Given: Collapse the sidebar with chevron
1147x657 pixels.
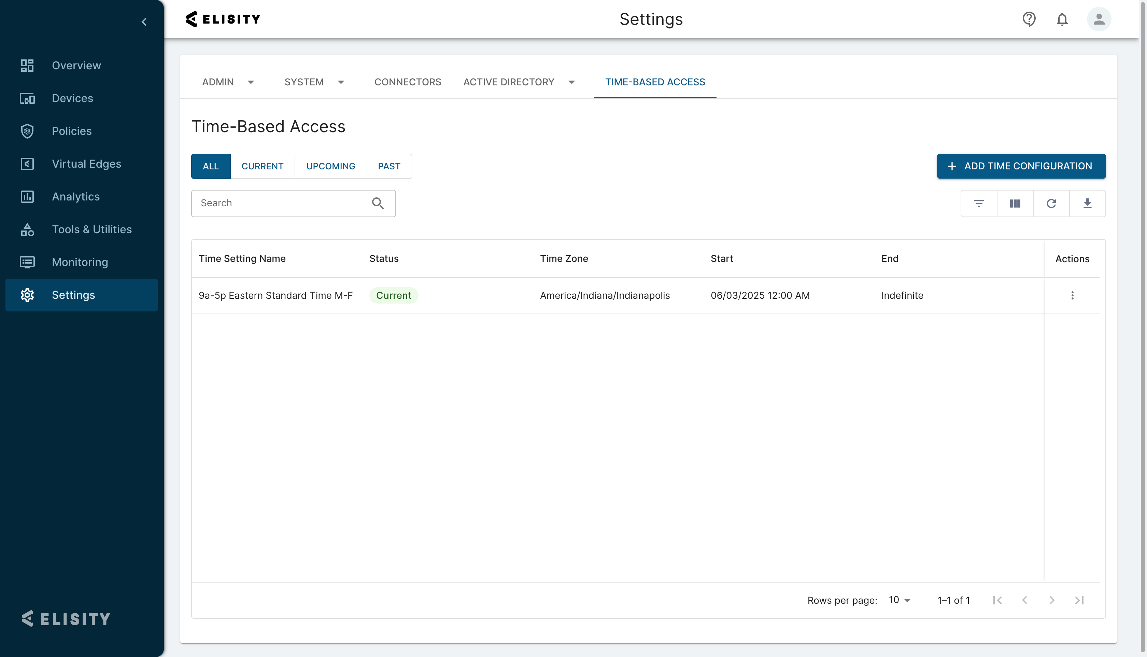Looking at the screenshot, I should (144, 22).
